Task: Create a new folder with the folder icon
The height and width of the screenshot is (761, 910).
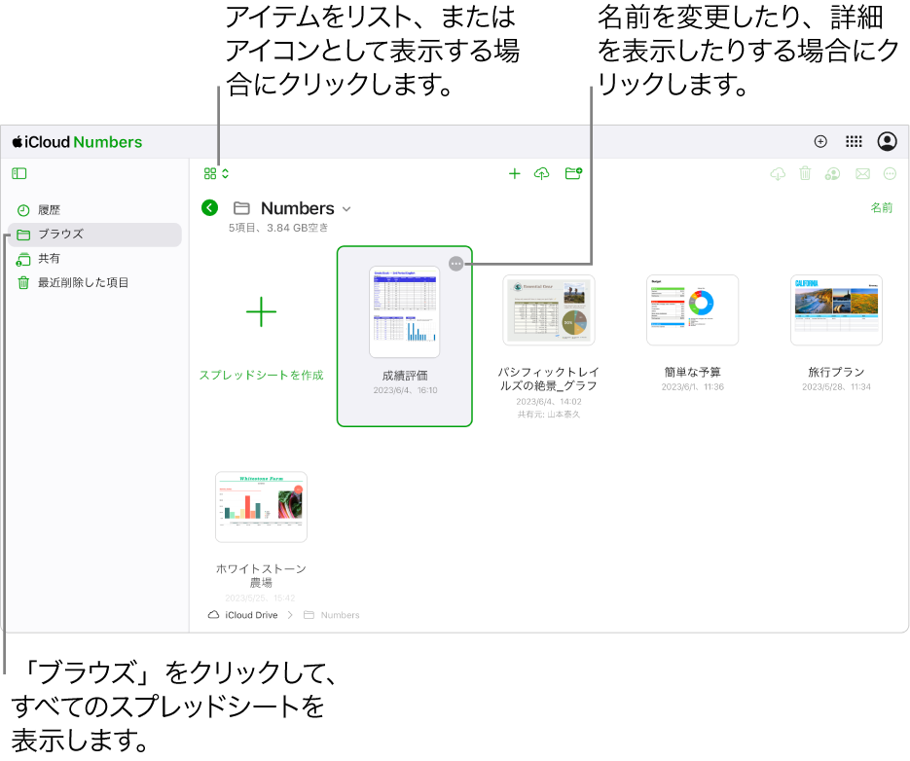Action: pyautogui.click(x=573, y=172)
